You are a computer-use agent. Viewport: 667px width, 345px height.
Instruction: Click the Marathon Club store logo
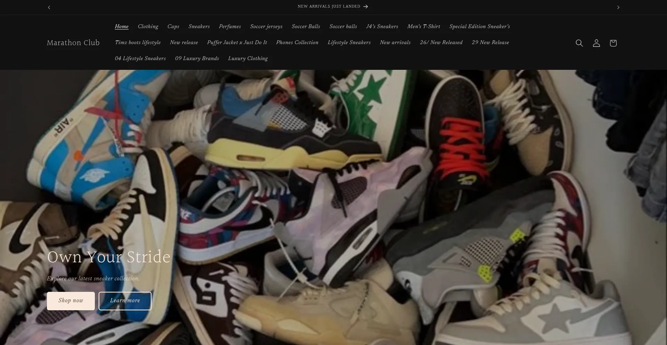click(x=73, y=43)
